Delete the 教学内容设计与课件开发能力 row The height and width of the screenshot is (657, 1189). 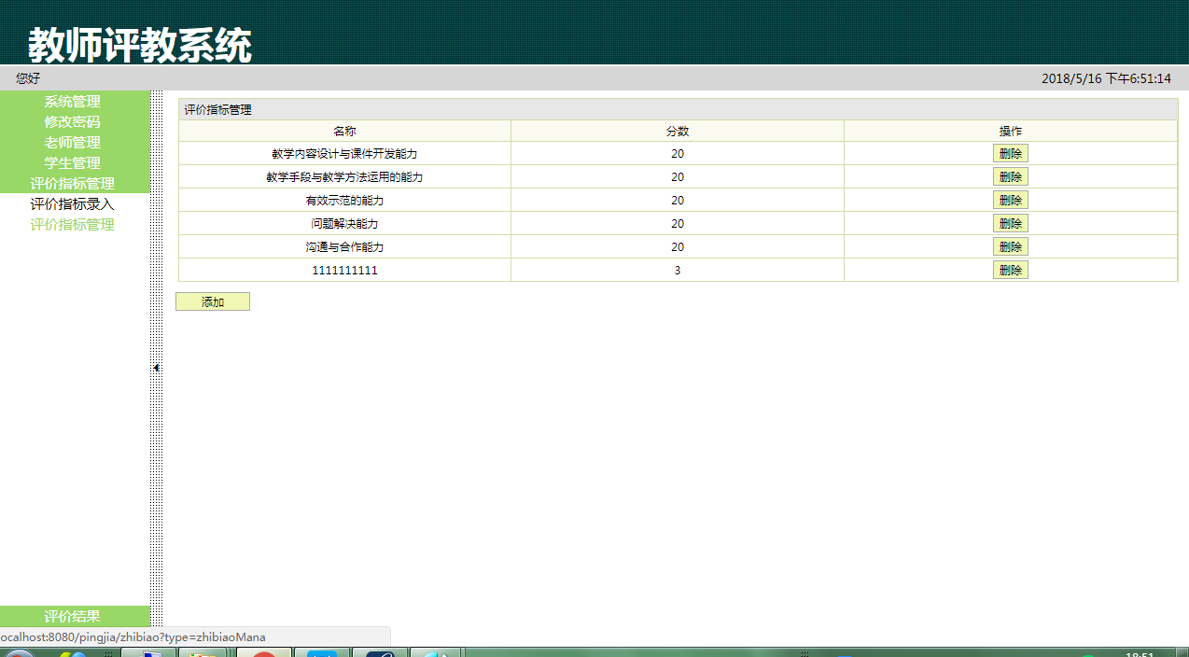pyautogui.click(x=1011, y=154)
